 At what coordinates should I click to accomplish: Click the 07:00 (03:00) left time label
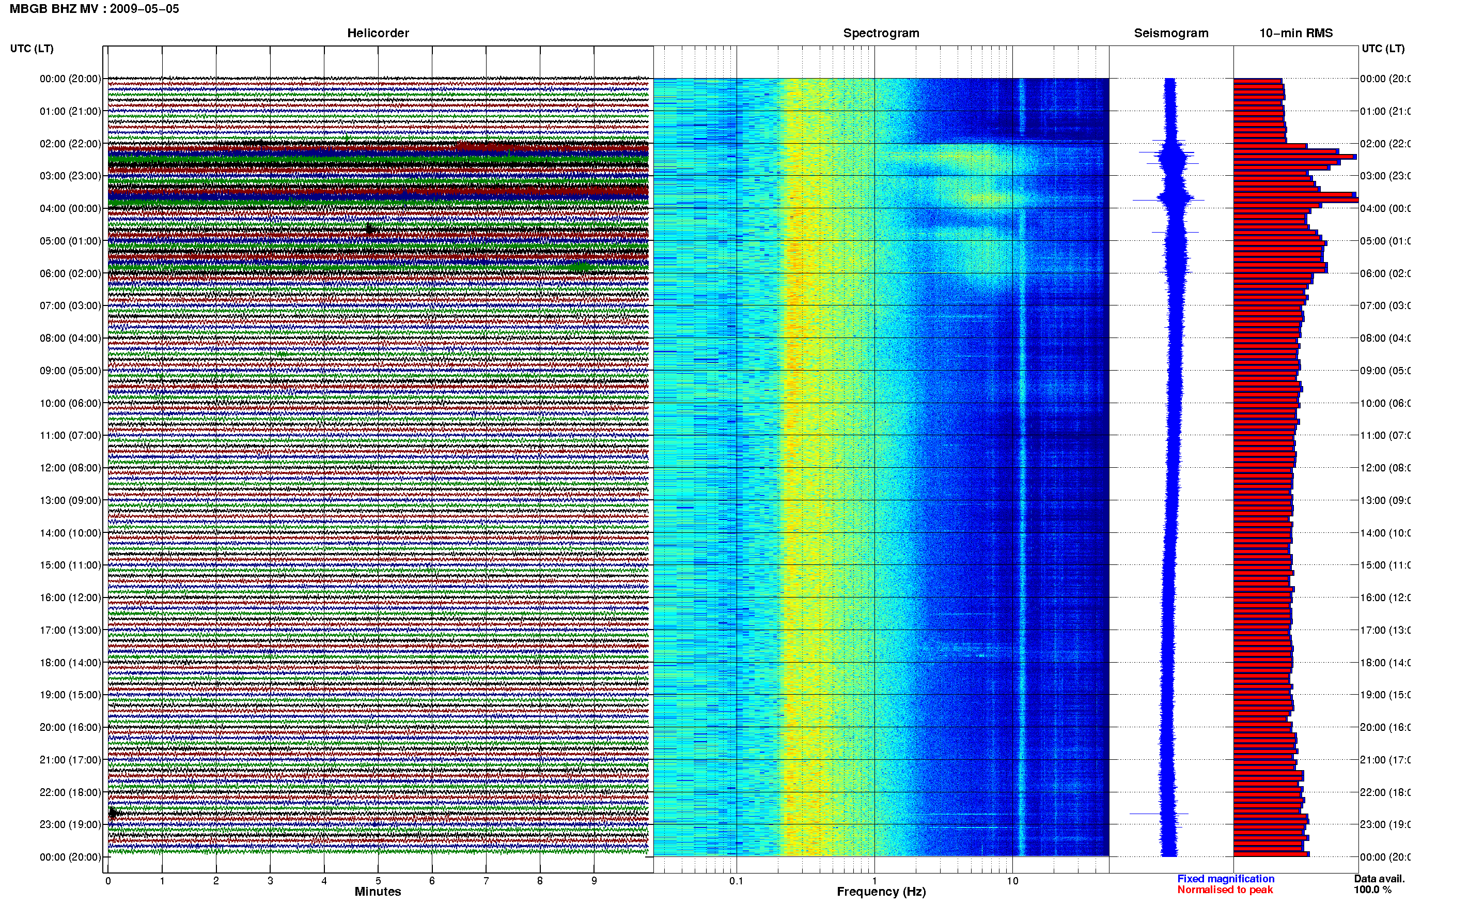pyautogui.click(x=70, y=305)
